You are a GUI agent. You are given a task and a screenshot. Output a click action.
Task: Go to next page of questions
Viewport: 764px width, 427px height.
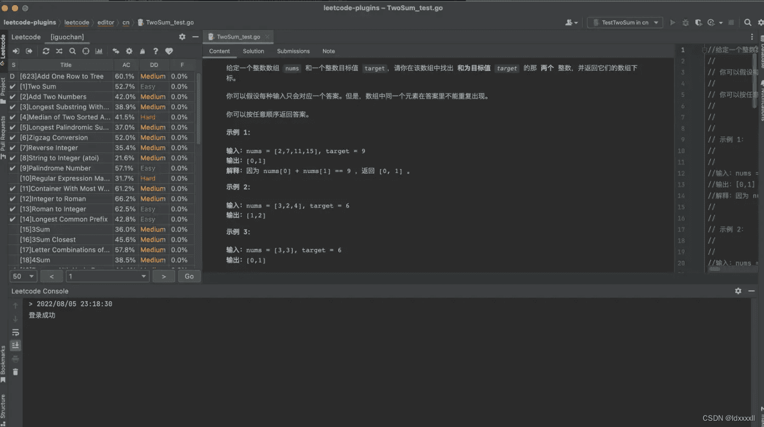coord(164,276)
